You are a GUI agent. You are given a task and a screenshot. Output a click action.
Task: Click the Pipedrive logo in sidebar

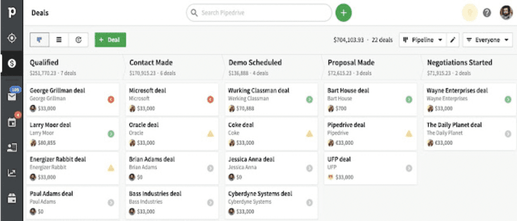point(11,13)
